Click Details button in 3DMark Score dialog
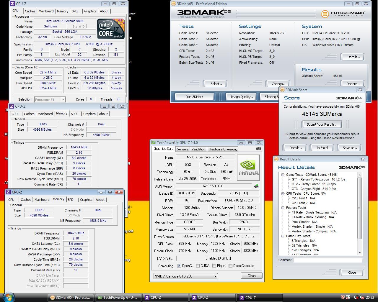The width and height of the screenshot is (378, 302). coord(296,148)
